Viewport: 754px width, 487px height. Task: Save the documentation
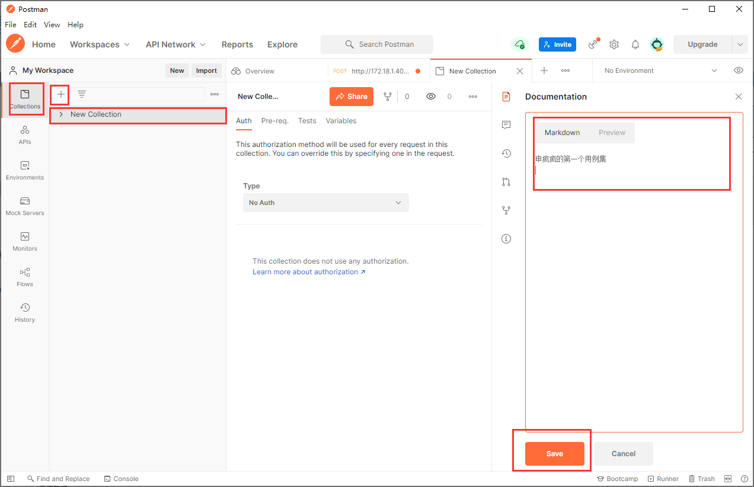(x=555, y=454)
